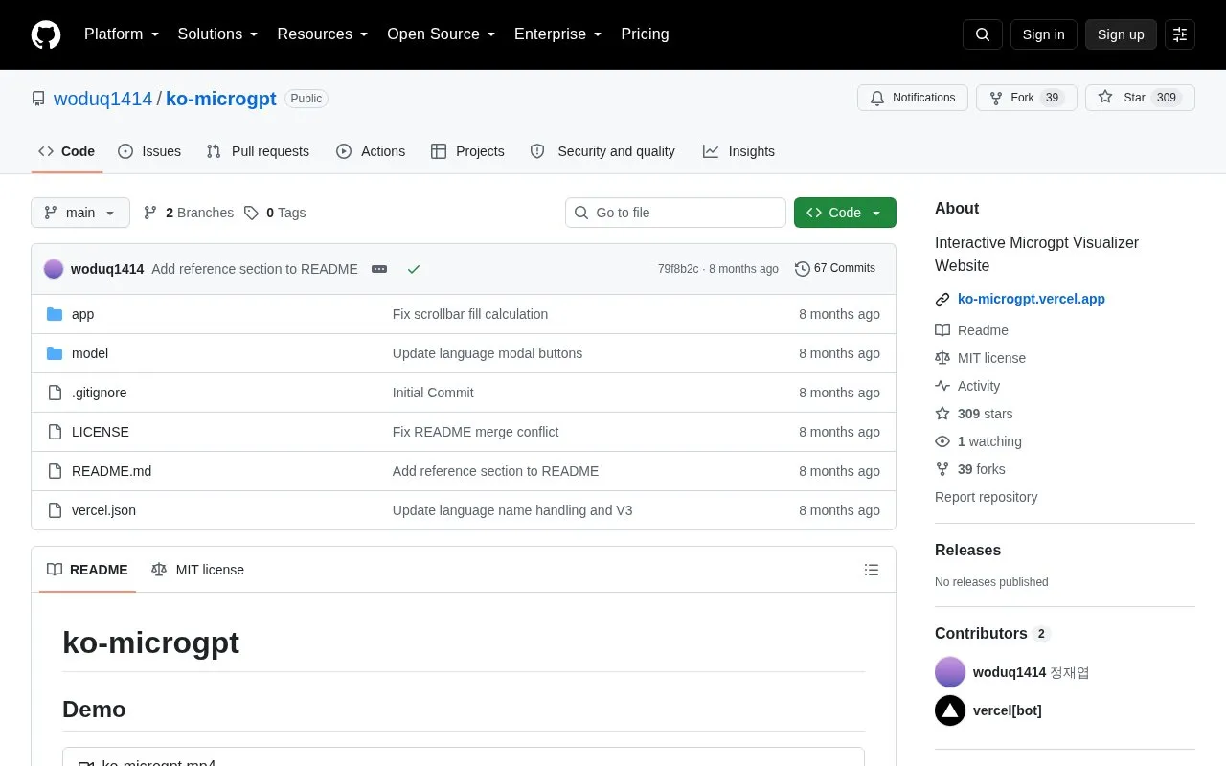
Task: Open the 67 Commits history link
Action: click(835, 269)
